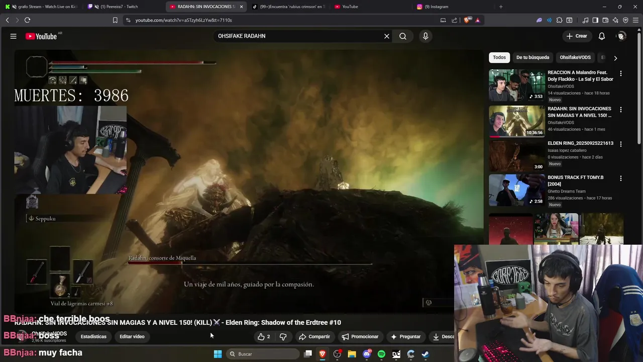Run search with the magnifier button
The height and width of the screenshot is (362, 643).
pos(403,36)
